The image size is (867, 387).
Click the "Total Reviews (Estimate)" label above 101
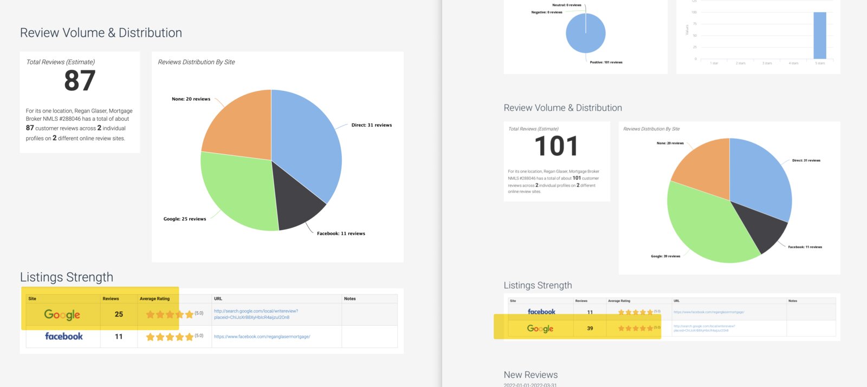coord(533,129)
